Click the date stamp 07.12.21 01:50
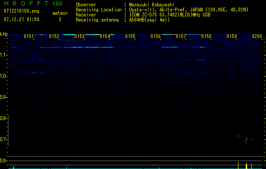Image resolution: width=266 pixels, height=169 pixels. (22, 19)
